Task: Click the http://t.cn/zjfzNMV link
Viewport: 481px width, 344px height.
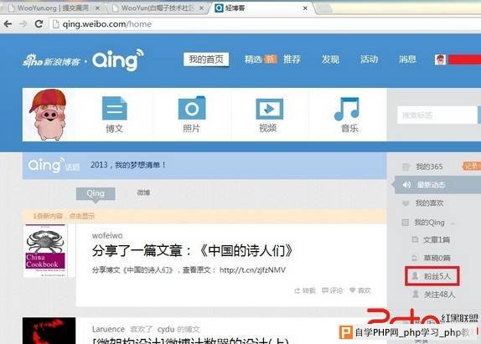Action: [252, 270]
